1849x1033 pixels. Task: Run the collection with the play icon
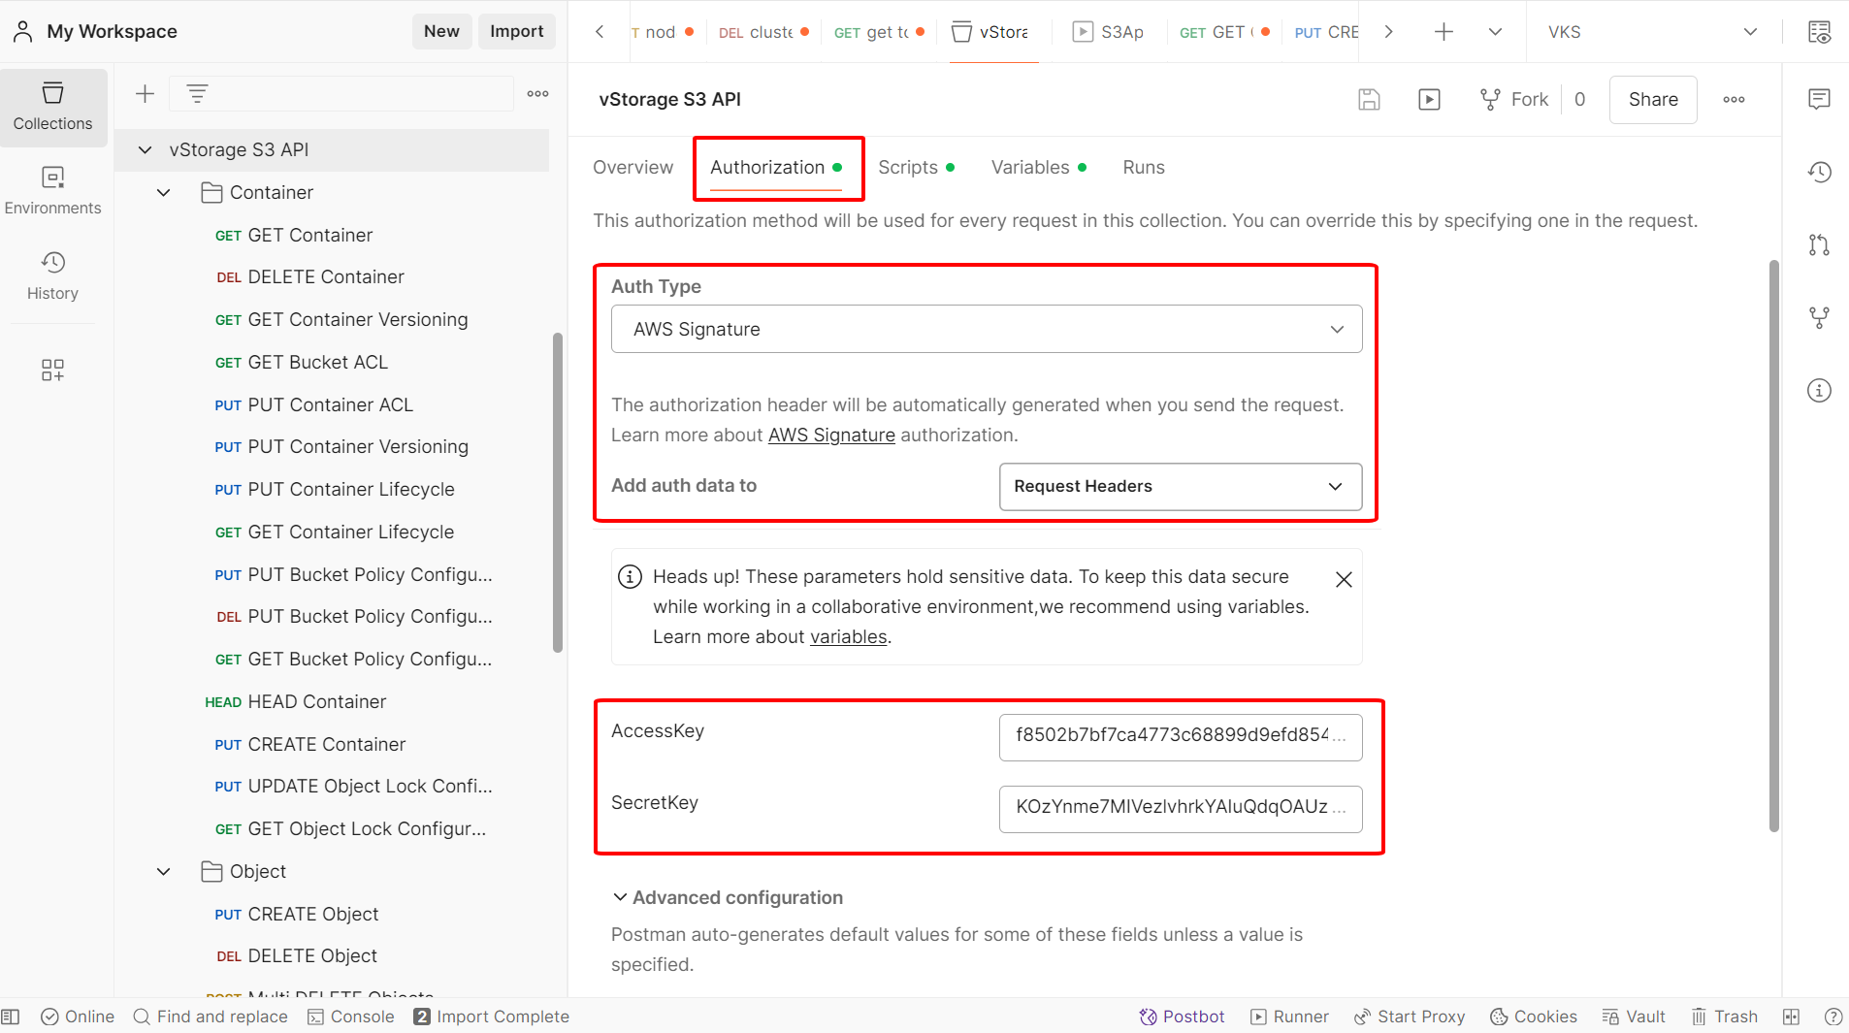pos(1429,99)
